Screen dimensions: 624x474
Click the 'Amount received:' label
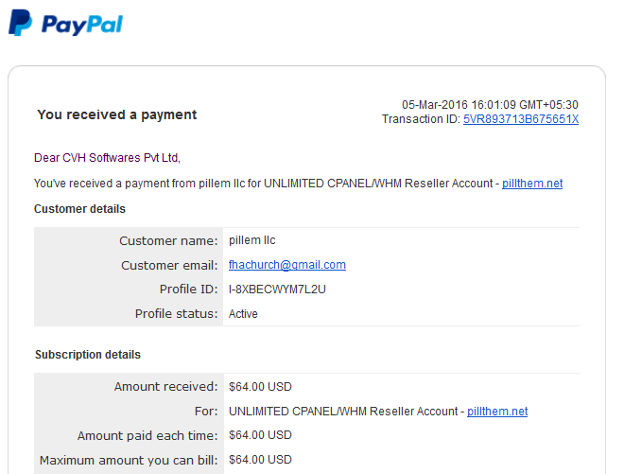[x=166, y=386]
